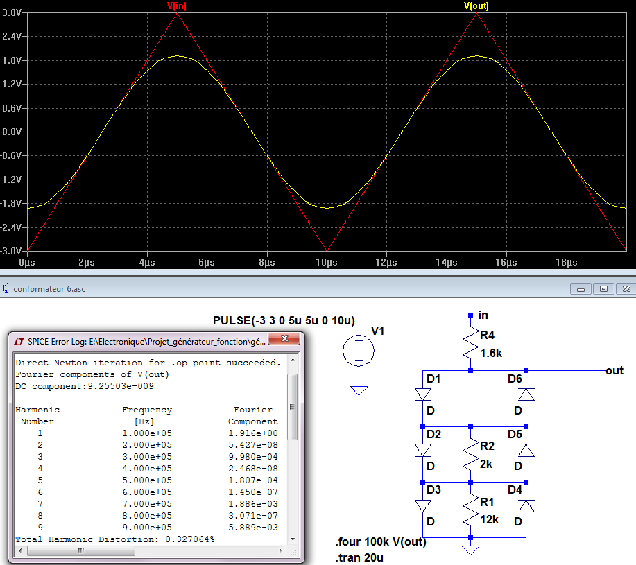Select diode D5 symbol

(526, 450)
